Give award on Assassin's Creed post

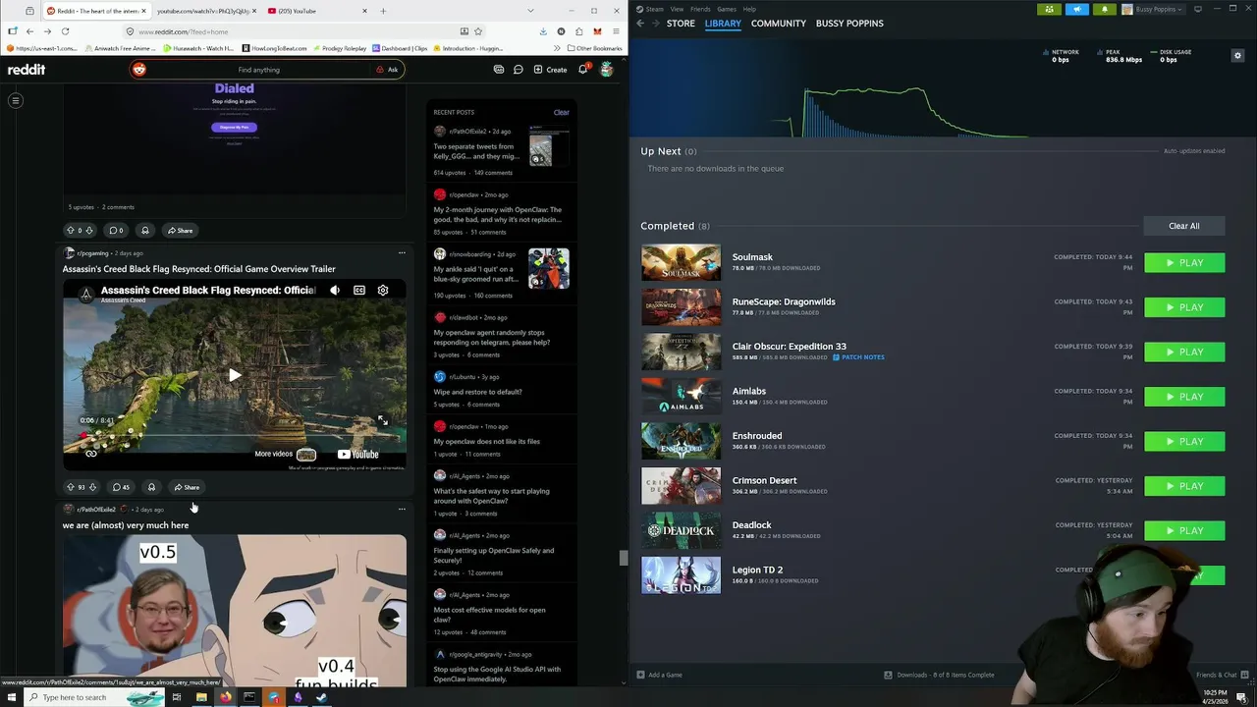(151, 487)
